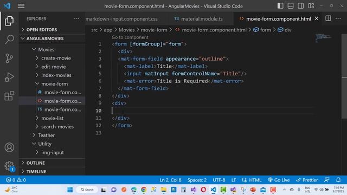Image resolution: width=347 pixels, height=195 pixels.
Task: Click the VS Code logo in title bar
Action: 7,6
